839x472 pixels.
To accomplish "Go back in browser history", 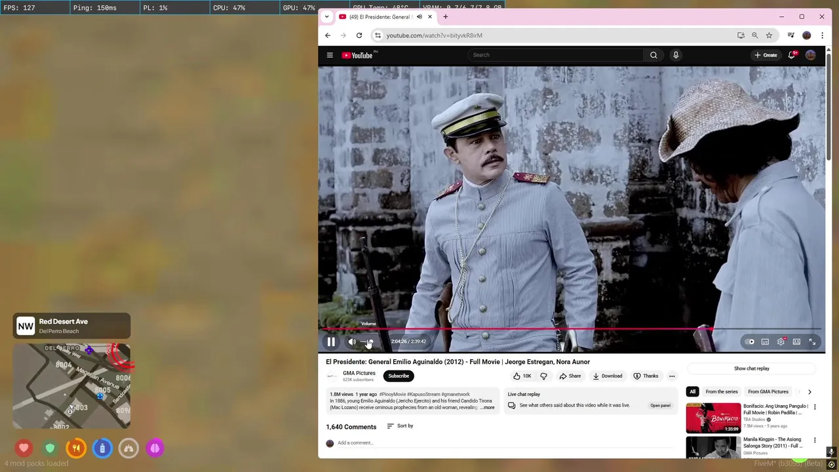I will pyautogui.click(x=328, y=35).
